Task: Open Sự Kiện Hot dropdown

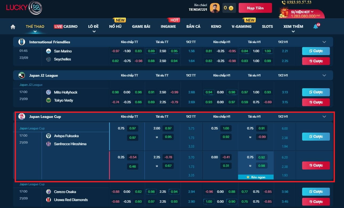Action: click(x=302, y=12)
